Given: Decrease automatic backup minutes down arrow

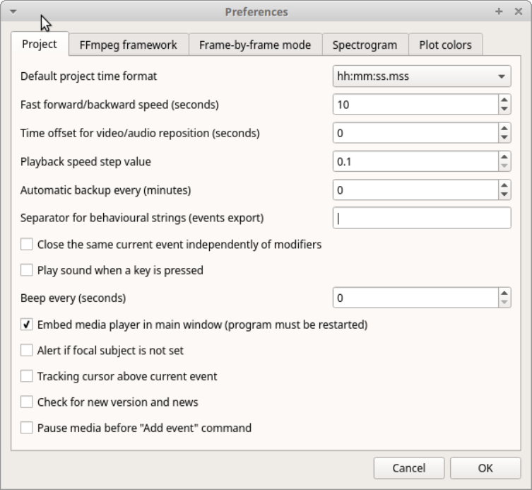Looking at the screenshot, I should point(504,194).
